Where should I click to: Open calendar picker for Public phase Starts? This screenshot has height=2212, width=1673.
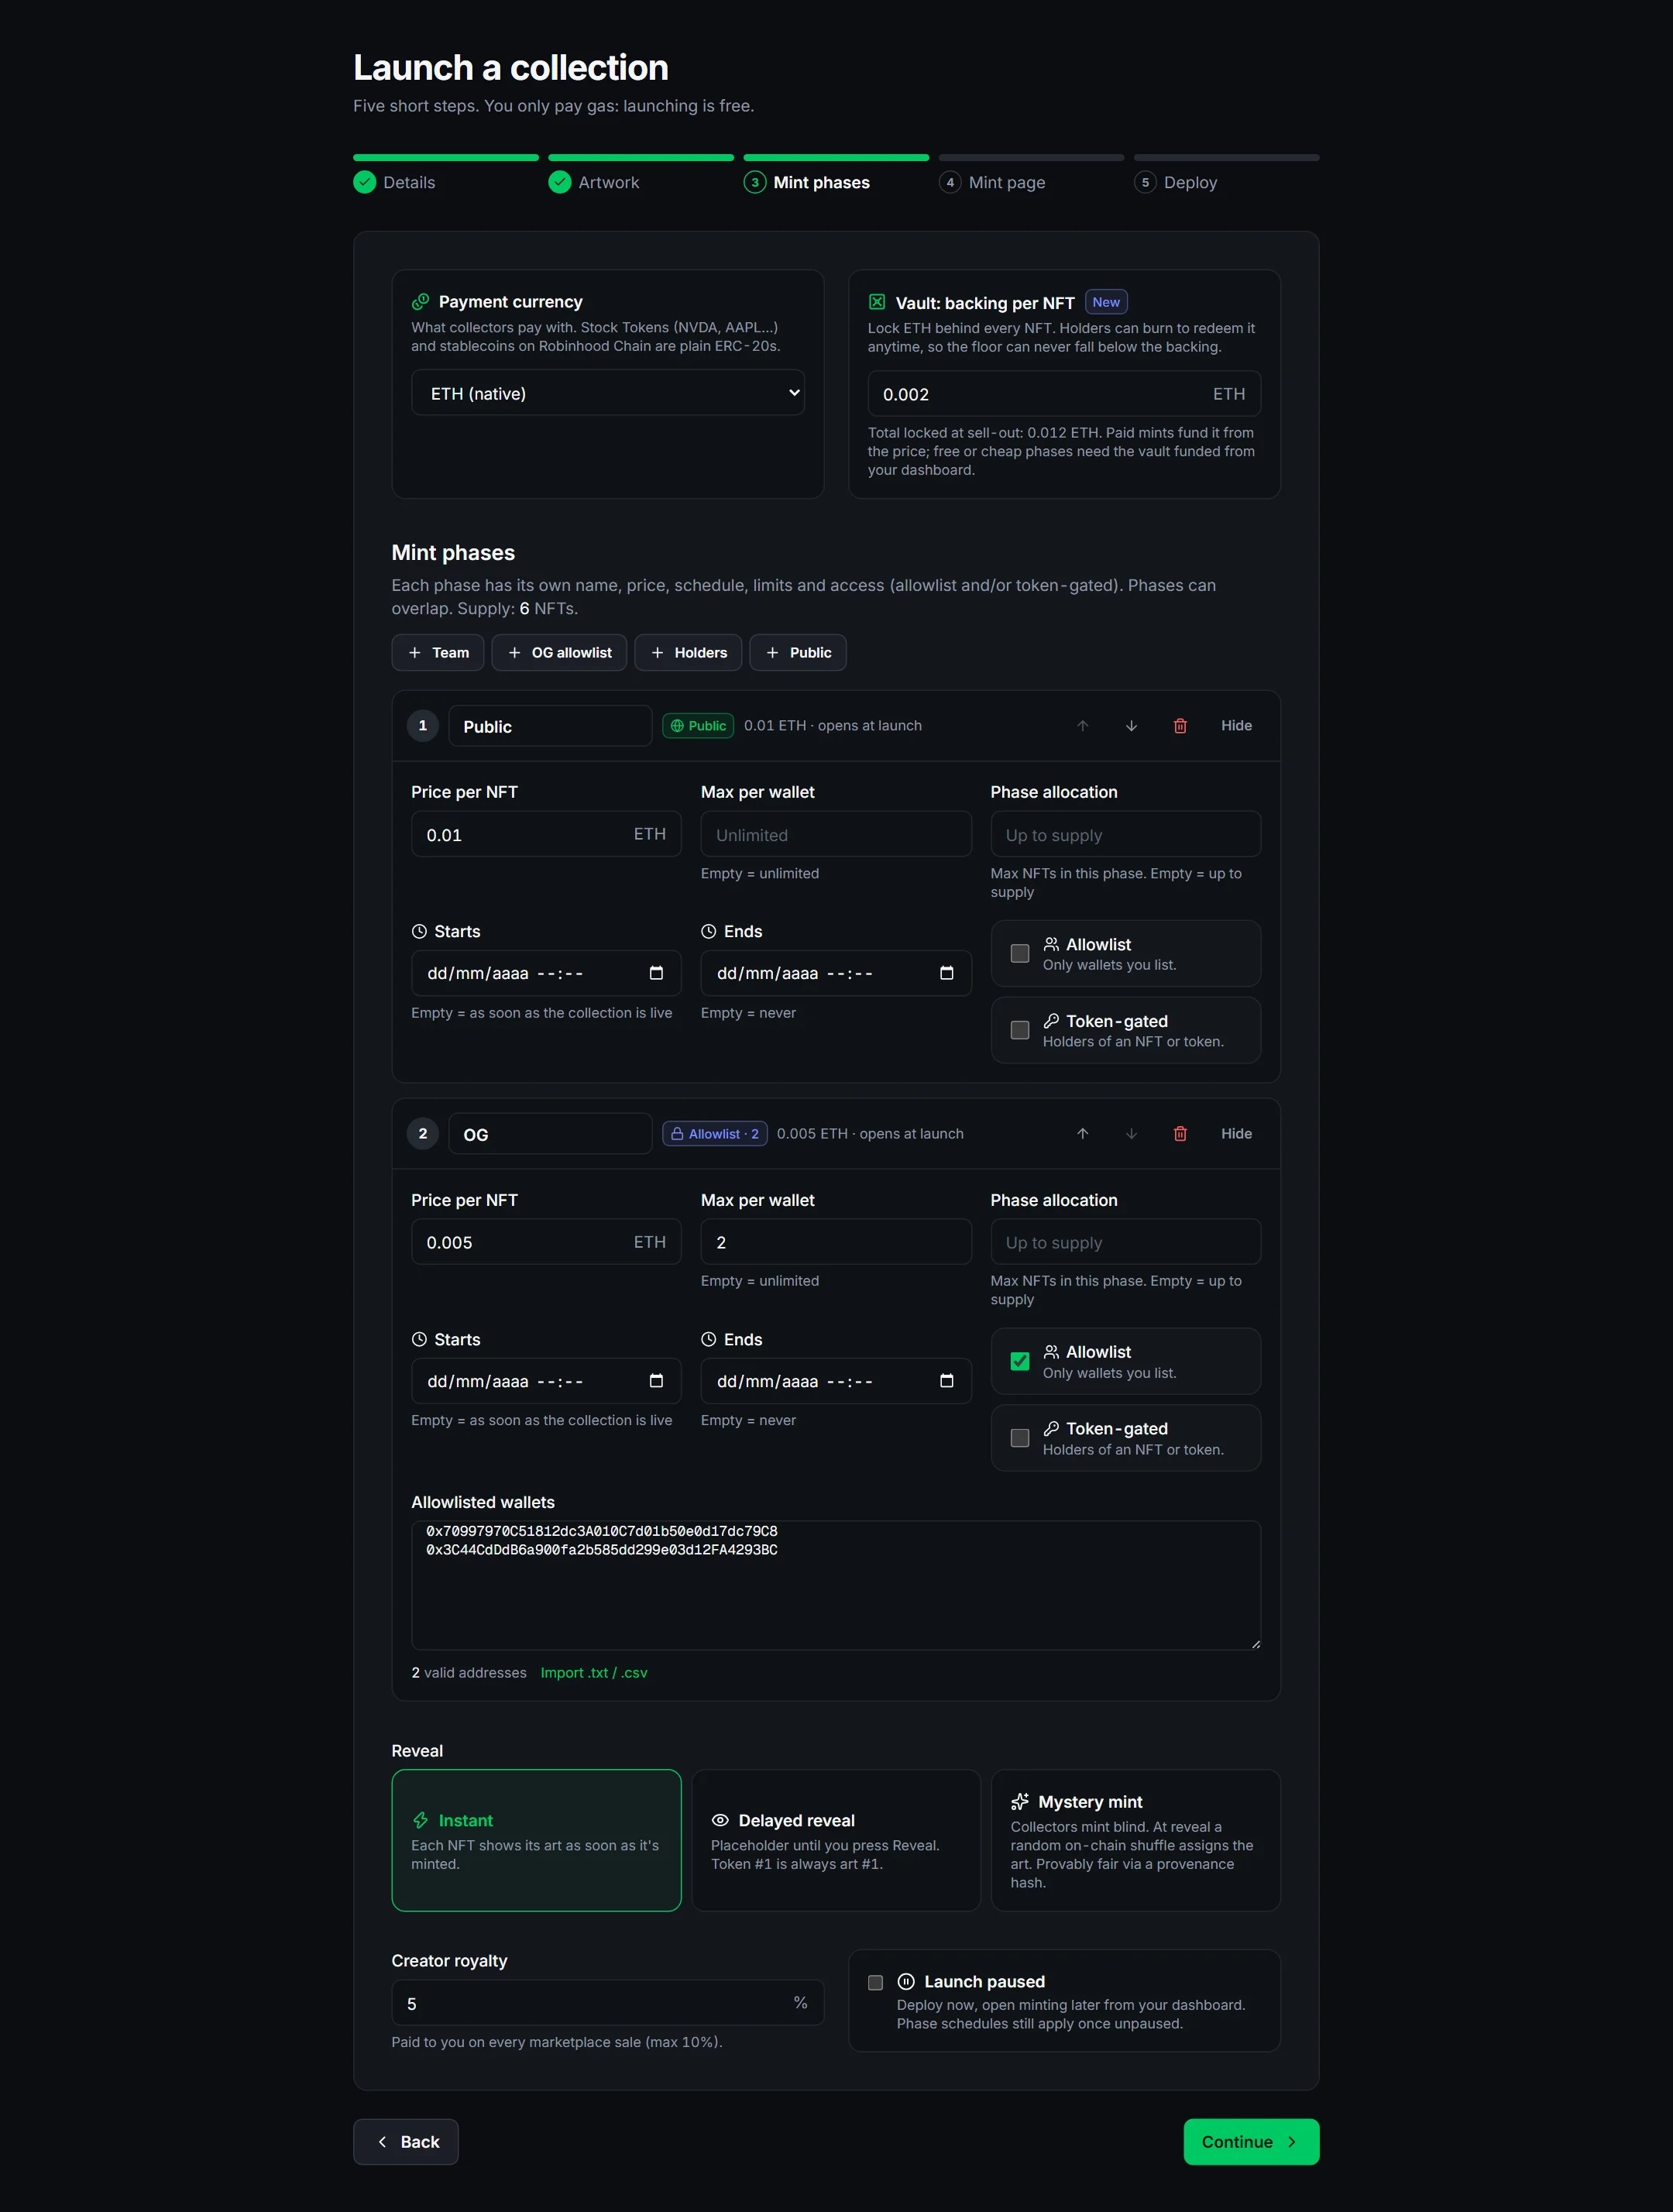656,973
